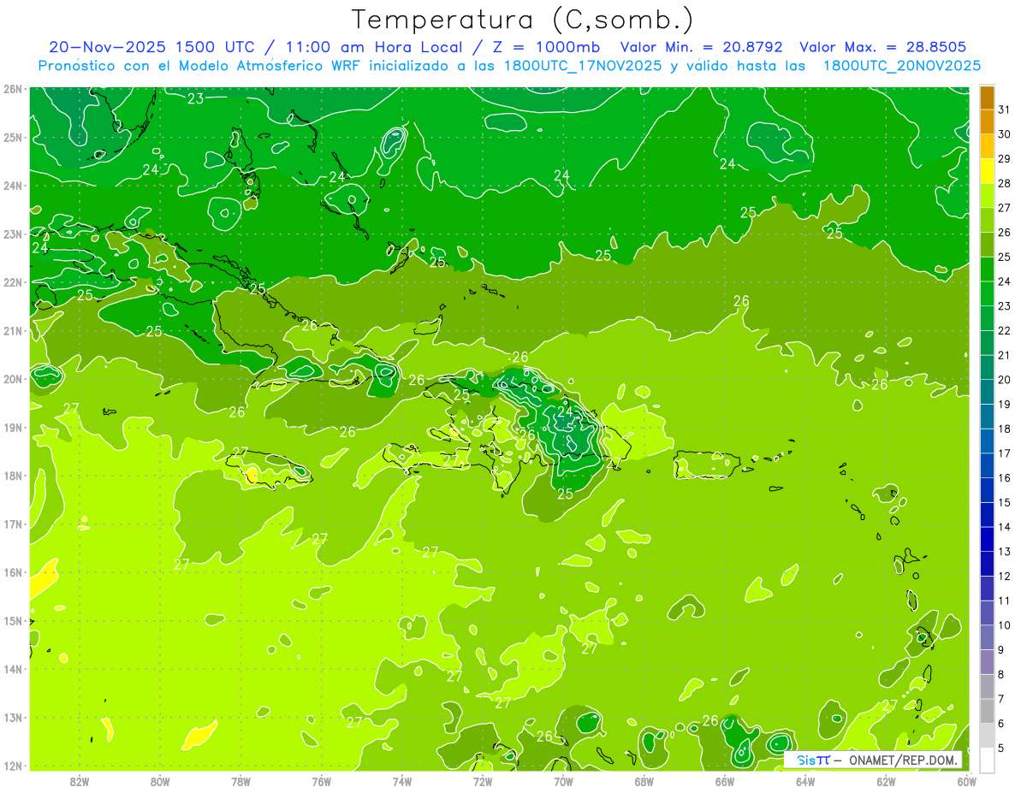The height and width of the screenshot is (793, 1027).
Task: Pick the brown swatch at top of color scale
Action: click(987, 98)
